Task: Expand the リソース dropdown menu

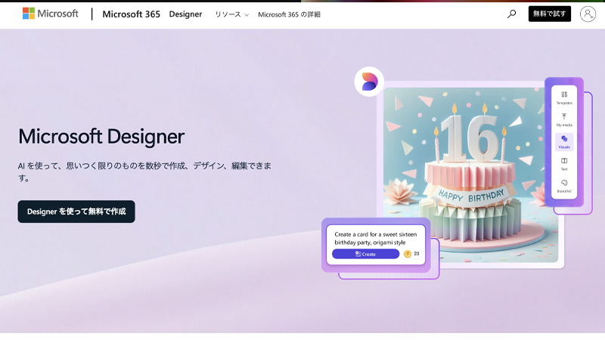Action: click(231, 14)
